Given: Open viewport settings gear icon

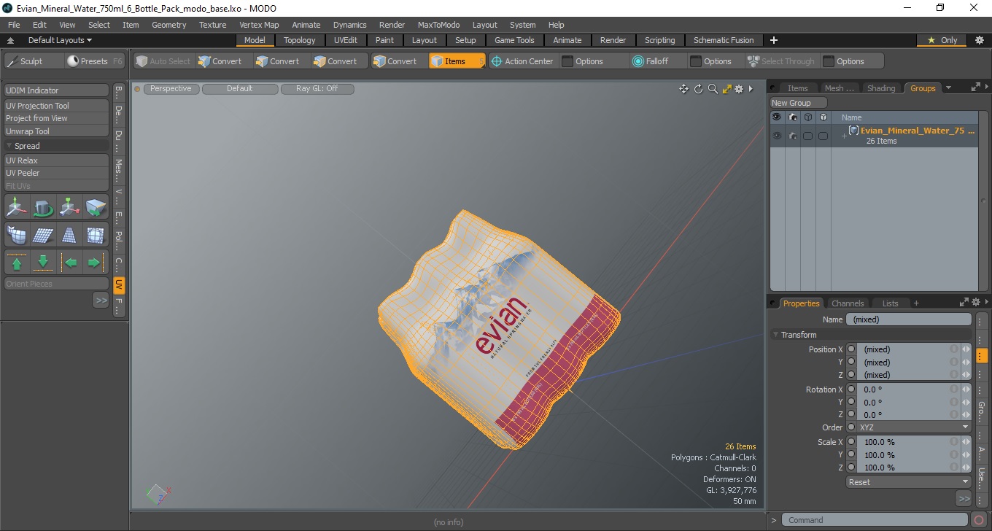Looking at the screenshot, I should point(739,89).
